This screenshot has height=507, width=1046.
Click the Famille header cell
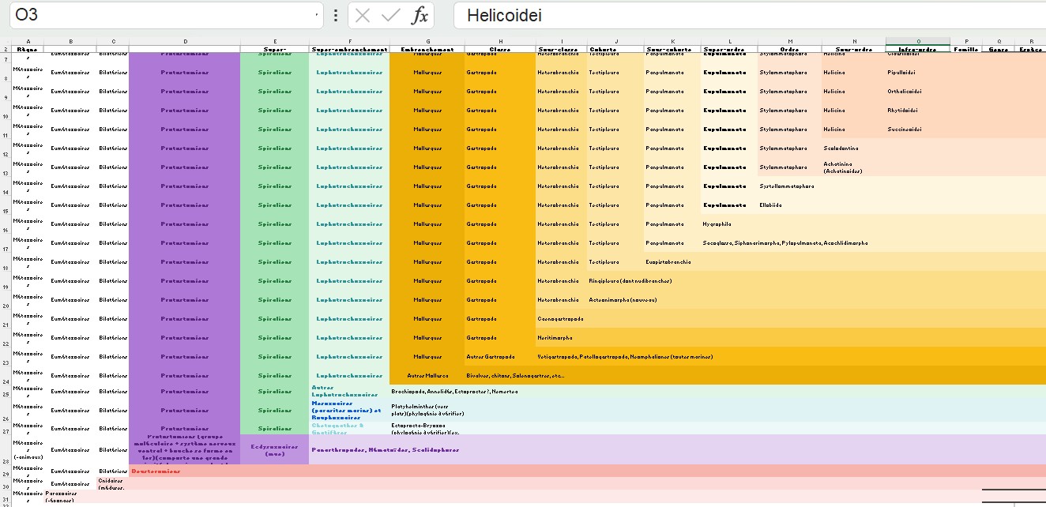(966, 49)
